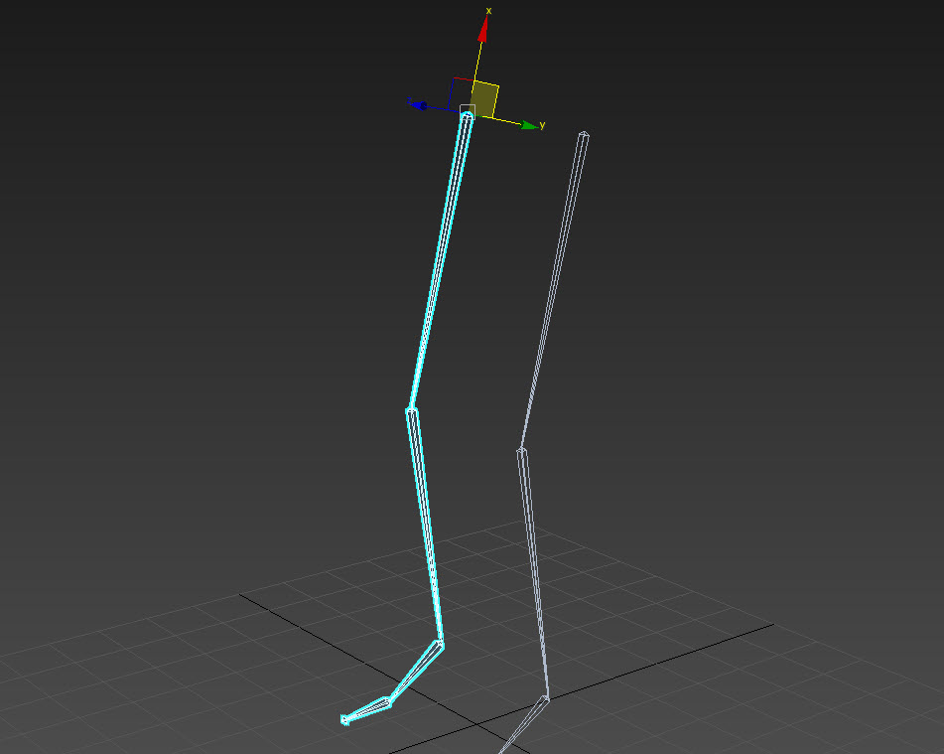Select the cyan highlighted foot bone
The image size is (944, 754).
point(416,673)
